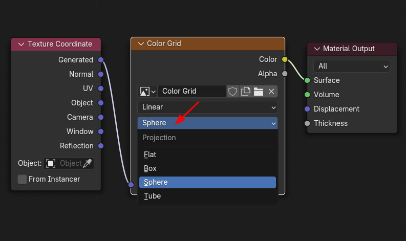Click the object data icon in Object field

click(x=51, y=164)
